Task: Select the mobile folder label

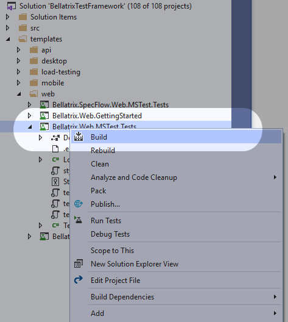Action: (x=53, y=83)
